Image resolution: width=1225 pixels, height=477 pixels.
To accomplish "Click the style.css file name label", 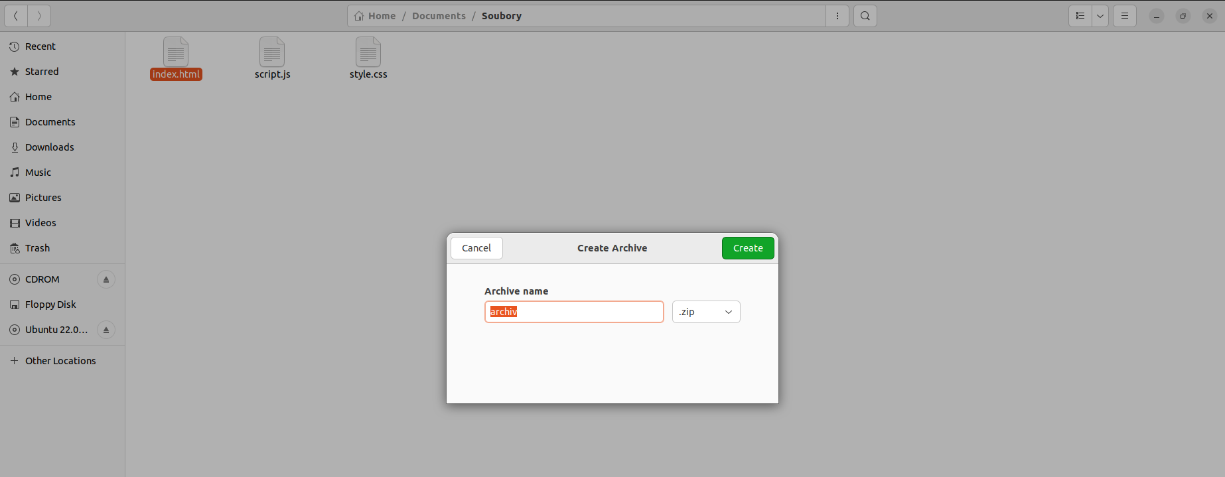I will [x=368, y=74].
